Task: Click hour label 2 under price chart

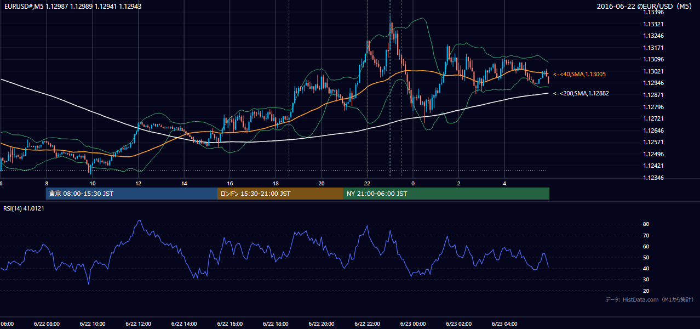Action: (x=459, y=184)
